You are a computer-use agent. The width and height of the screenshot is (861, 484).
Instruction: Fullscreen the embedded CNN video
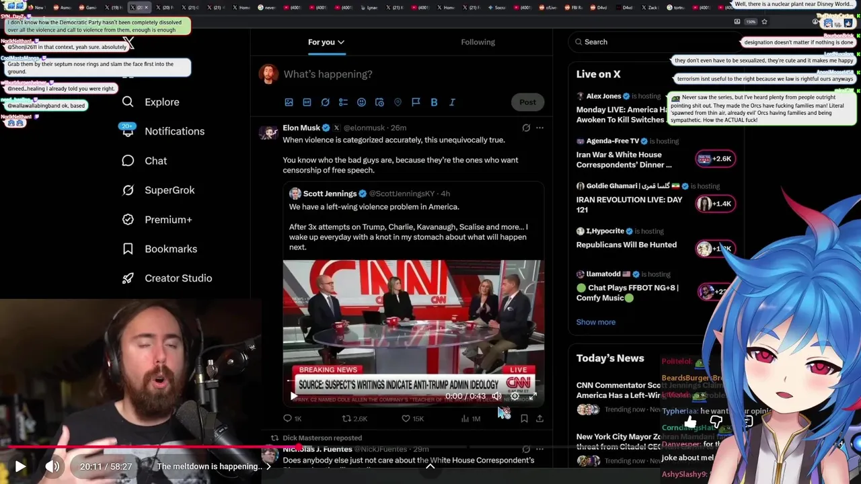pos(532,397)
